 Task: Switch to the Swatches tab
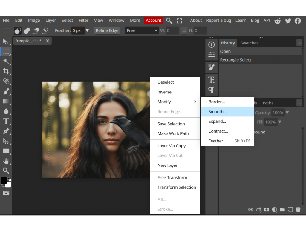pos(249,43)
